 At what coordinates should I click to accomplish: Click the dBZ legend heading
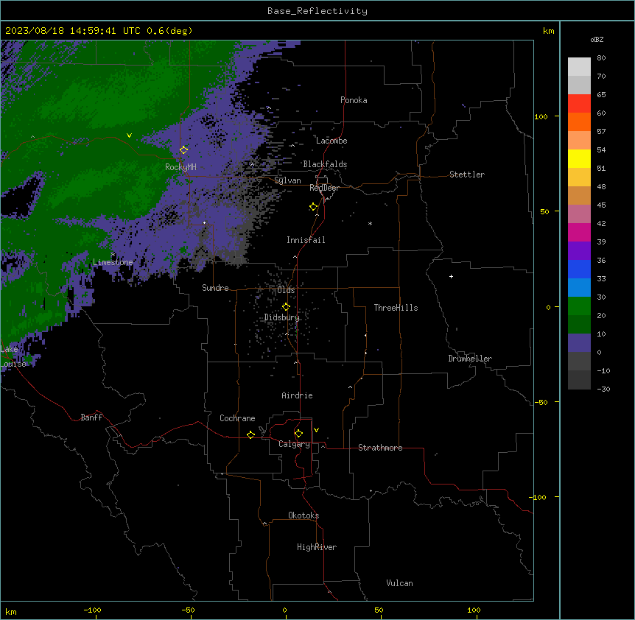(597, 39)
